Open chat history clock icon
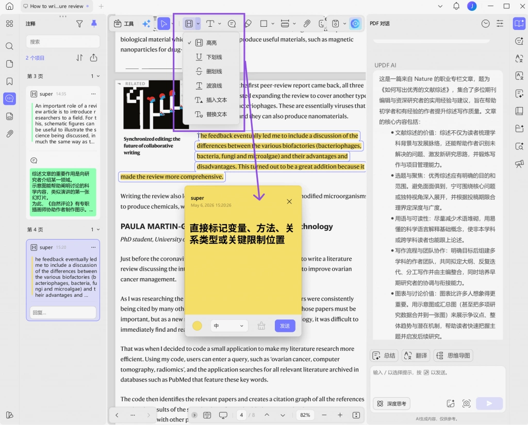Screen dimensions: 528x425 coord(485,24)
